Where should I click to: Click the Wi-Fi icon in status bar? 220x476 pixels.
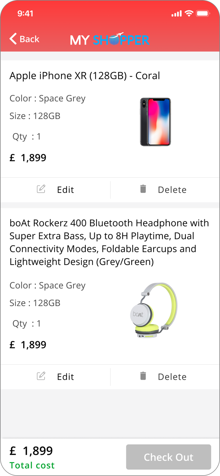click(189, 13)
